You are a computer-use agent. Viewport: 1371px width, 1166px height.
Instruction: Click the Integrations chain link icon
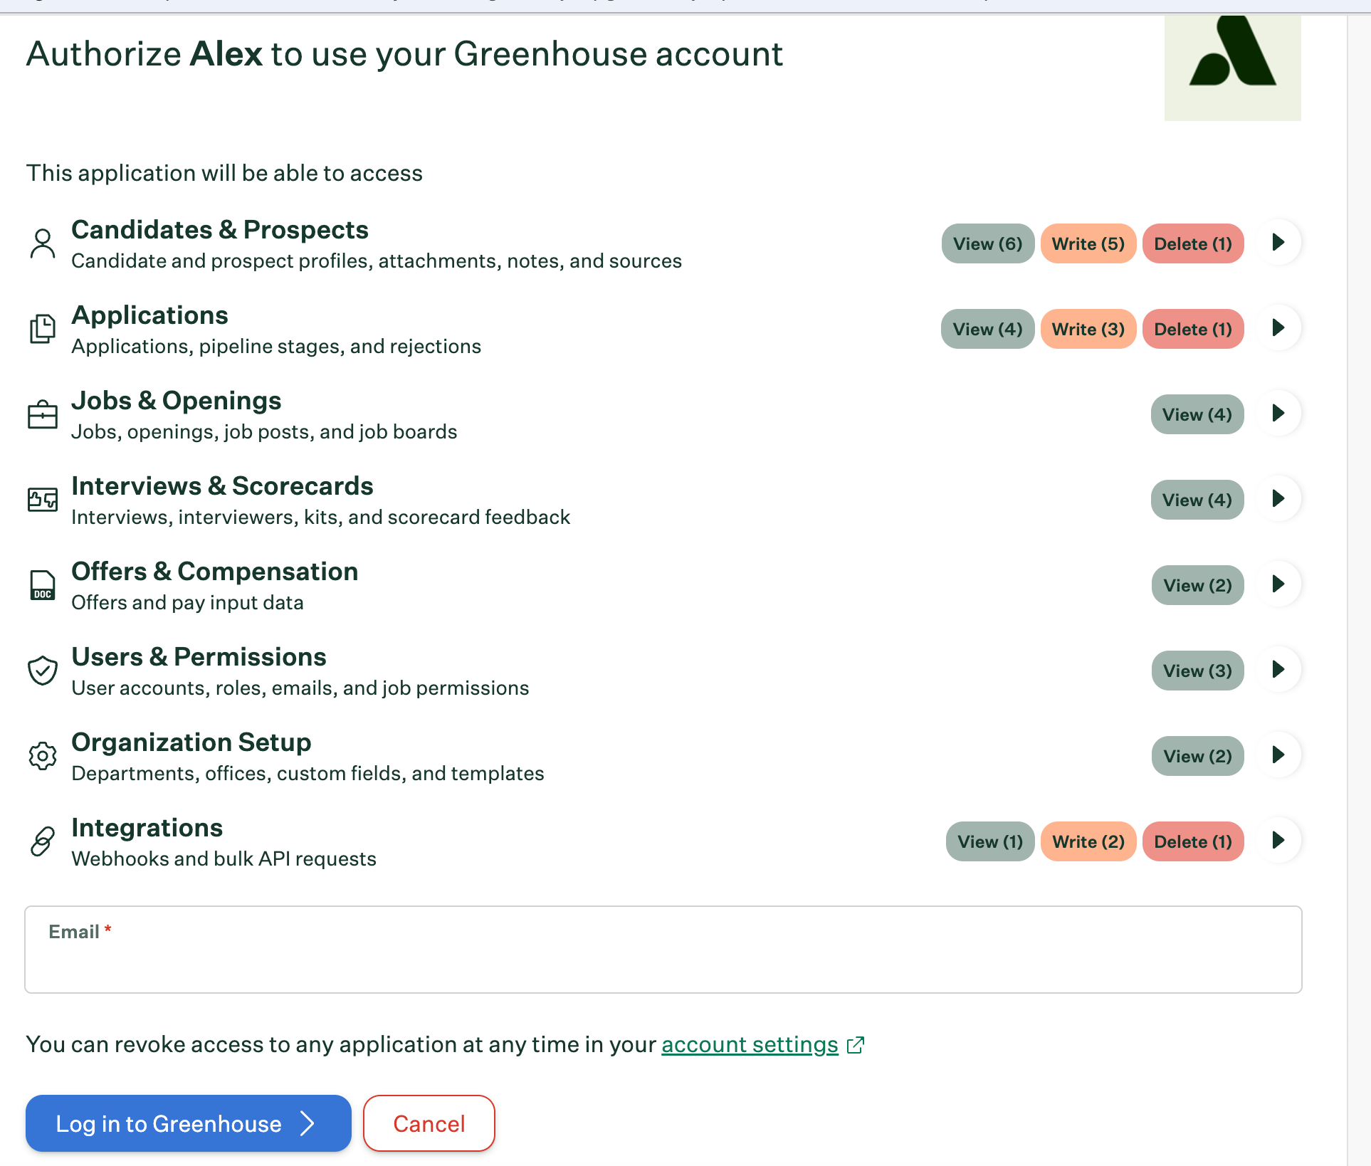43,841
